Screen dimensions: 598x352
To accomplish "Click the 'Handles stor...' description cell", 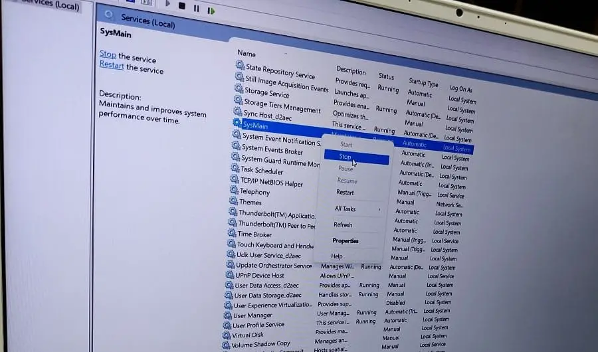I will pyautogui.click(x=335, y=294).
